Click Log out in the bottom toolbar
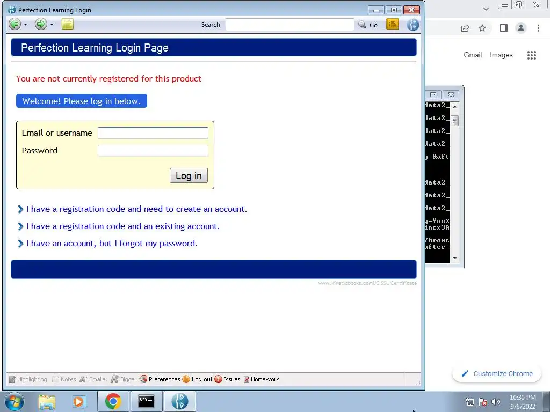 (197, 379)
